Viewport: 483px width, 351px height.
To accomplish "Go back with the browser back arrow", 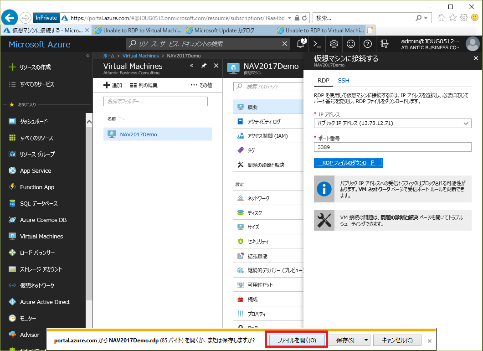I will pos(10,18).
